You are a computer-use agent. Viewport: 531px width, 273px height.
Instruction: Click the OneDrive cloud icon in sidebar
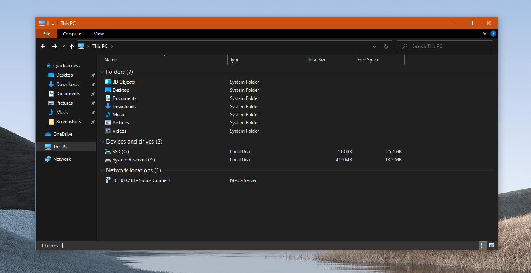pos(48,134)
